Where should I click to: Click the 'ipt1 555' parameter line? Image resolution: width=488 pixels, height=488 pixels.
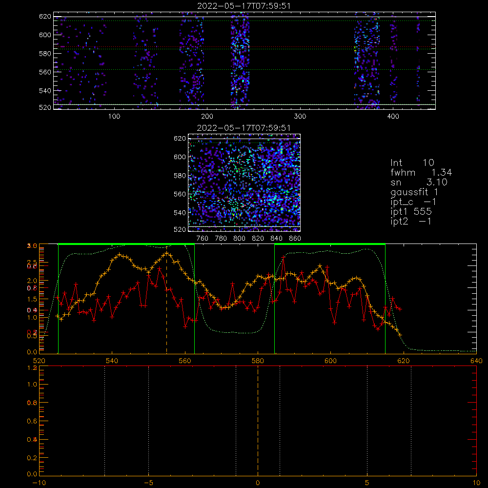coord(411,212)
